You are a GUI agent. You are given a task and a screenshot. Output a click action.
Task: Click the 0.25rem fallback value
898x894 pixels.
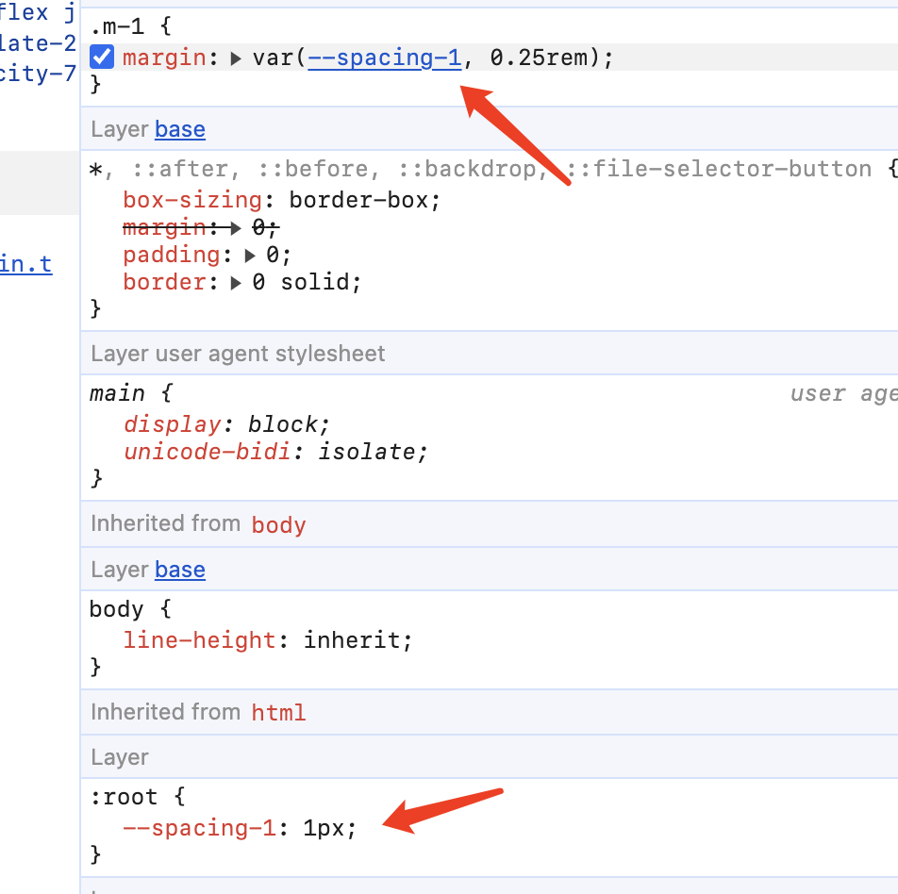coord(539,58)
